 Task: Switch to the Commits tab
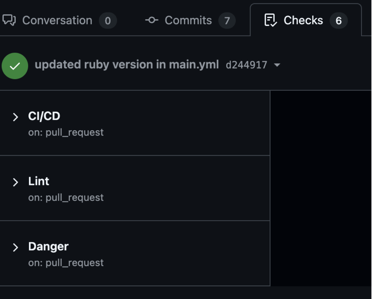point(188,20)
